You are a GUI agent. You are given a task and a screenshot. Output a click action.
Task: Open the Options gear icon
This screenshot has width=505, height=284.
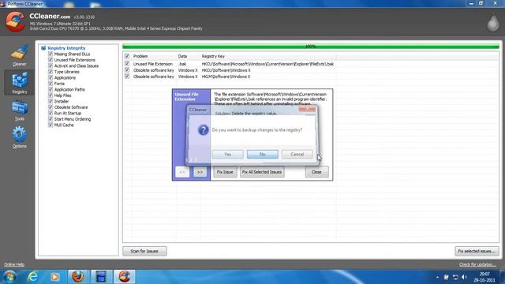[19, 137]
